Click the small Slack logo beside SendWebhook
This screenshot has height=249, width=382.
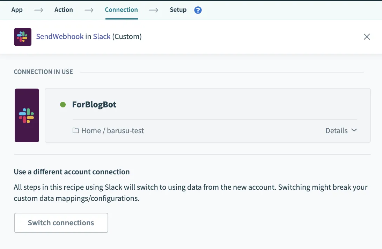coord(23,37)
